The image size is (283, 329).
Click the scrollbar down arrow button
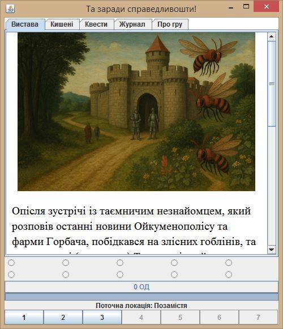point(272,250)
